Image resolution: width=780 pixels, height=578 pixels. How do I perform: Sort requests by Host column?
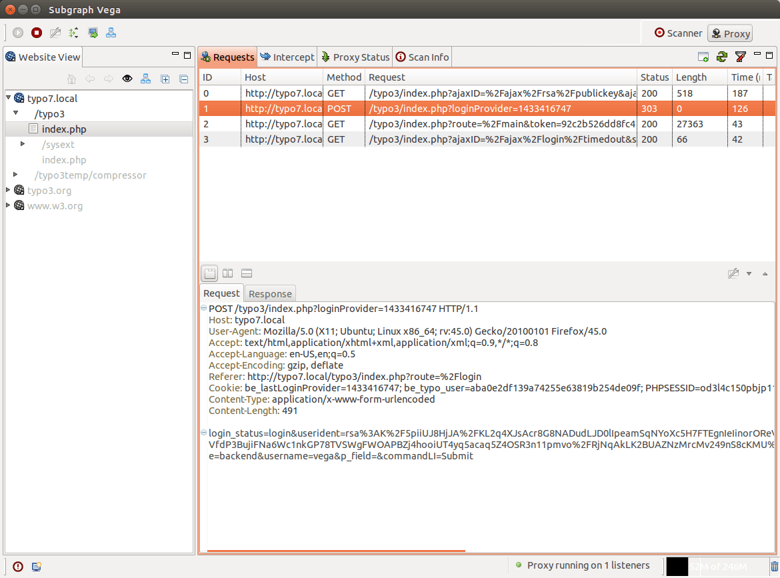(281, 77)
